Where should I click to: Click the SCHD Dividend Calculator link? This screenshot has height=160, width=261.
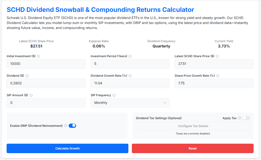point(20,23)
